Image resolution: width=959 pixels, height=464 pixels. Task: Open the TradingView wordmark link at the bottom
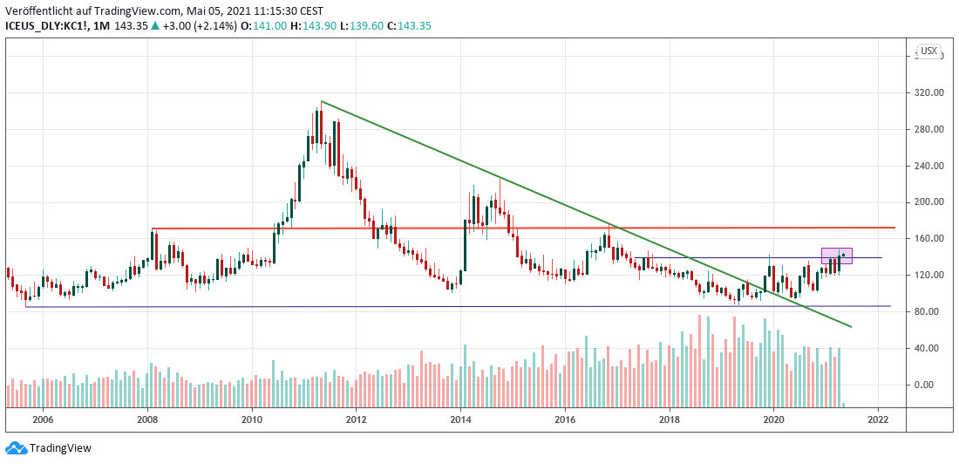pos(61,448)
